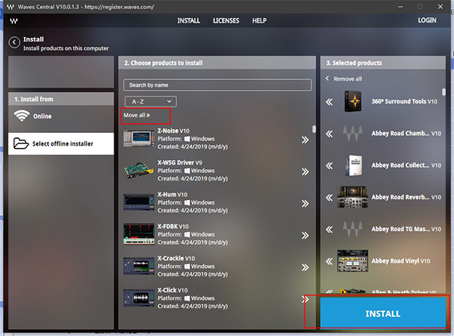
Task: Click the selected products scrollbar thumb
Action: click(443, 92)
